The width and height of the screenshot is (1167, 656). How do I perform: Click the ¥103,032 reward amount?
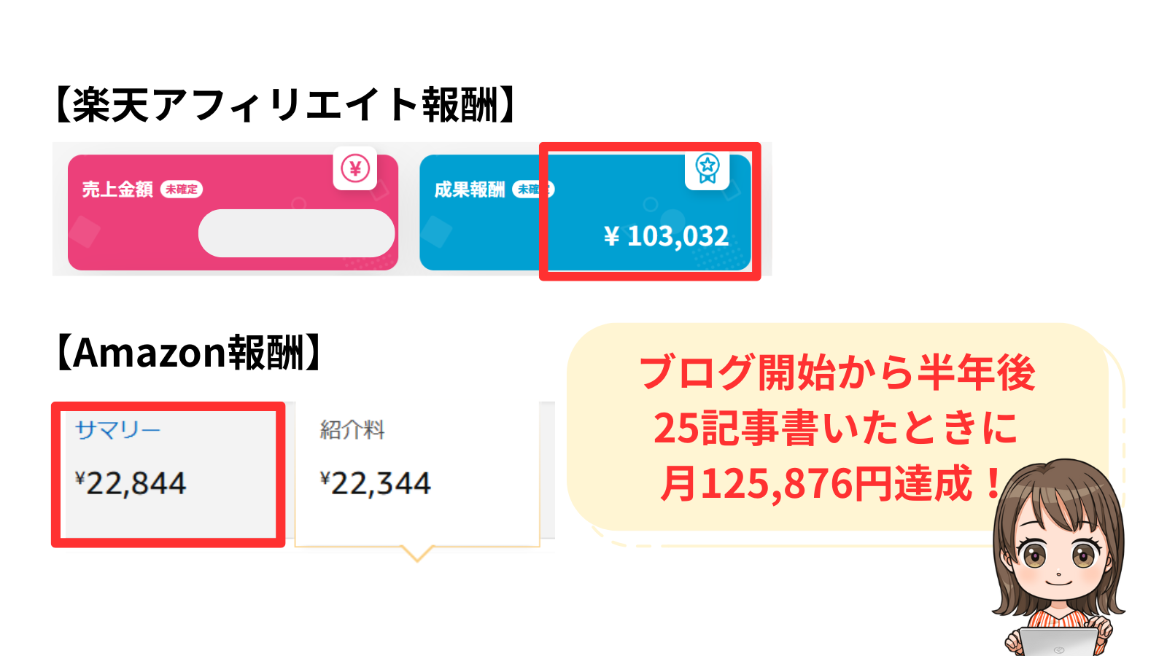tap(667, 236)
